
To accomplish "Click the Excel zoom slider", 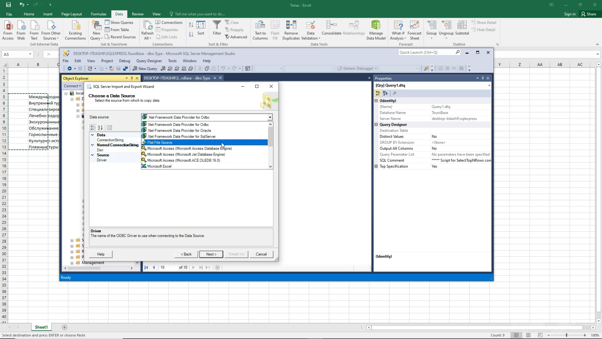I will click(567, 335).
